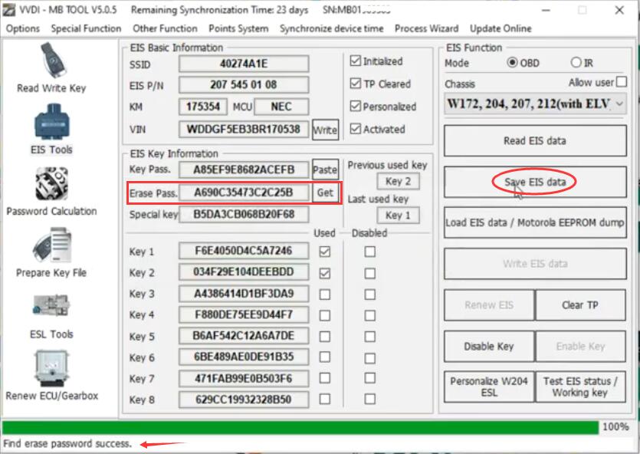The height and width of the screenshot is (454, 640).
Task: Select the EIS Tools sidebar icon
Action: tap(52, 122)
